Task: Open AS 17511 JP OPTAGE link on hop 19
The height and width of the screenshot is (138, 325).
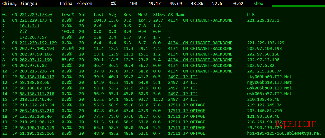Action: point(187,122)
